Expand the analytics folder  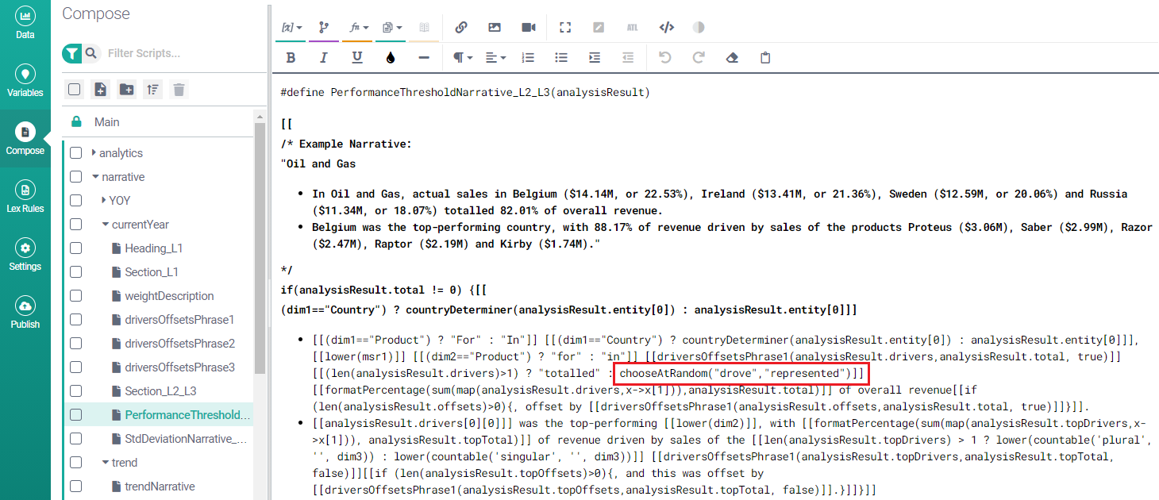(x=94, y=153)
